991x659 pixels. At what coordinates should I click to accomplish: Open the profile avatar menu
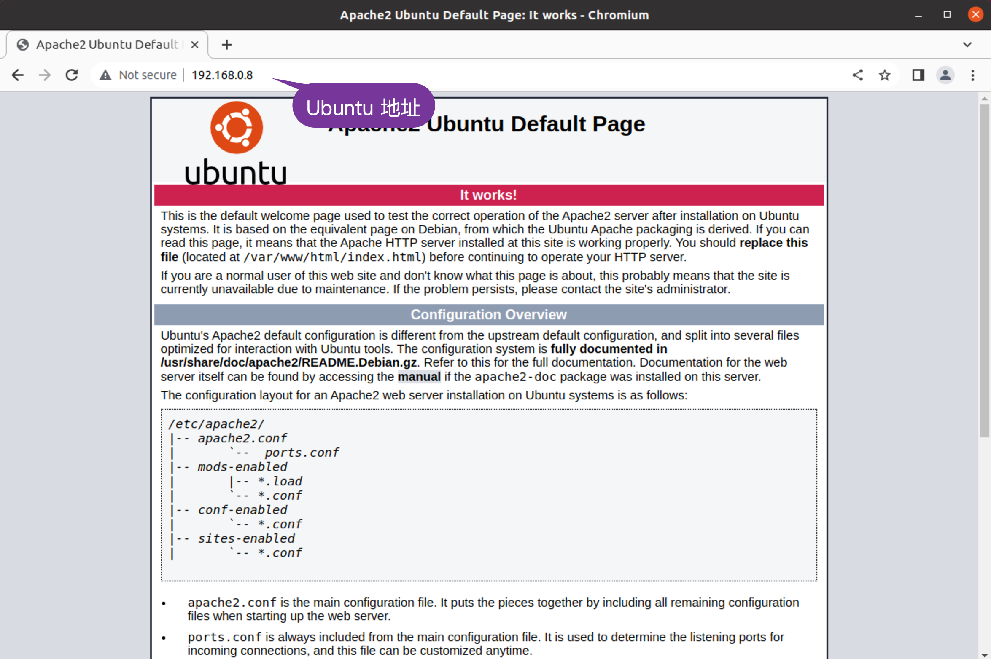tap(945, 75)
